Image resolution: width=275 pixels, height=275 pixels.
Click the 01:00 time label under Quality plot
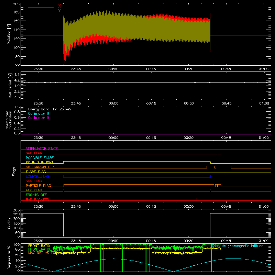click(264, 241)
